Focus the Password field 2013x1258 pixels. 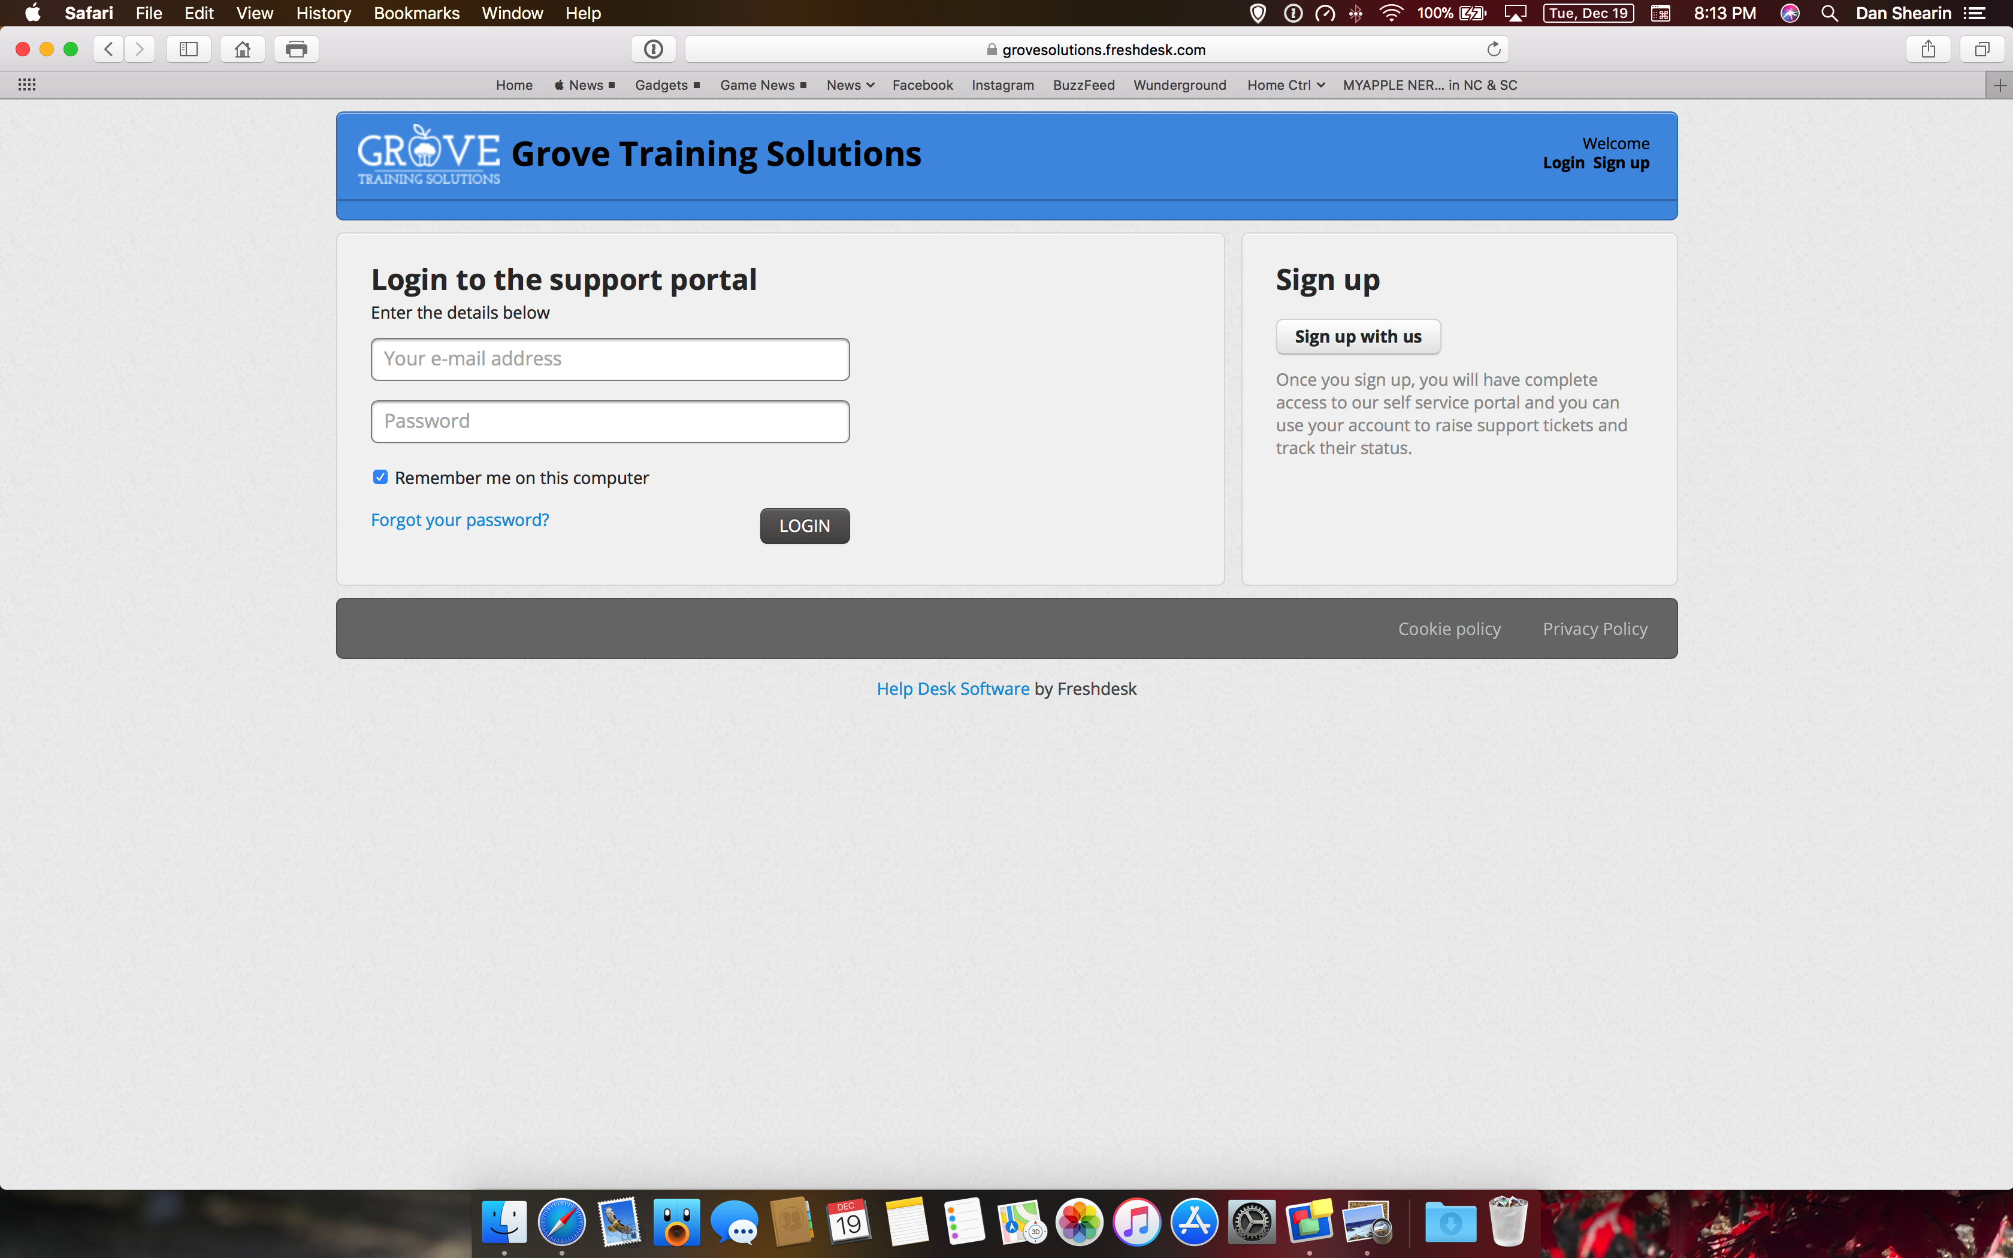tap(610, 422)
